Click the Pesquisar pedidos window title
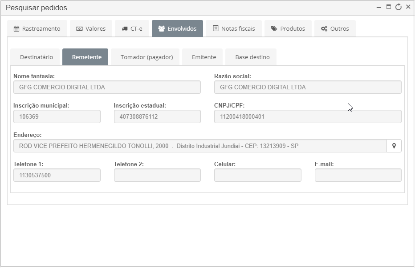Viewport: 415px width, 268px height. pos(37,8)
